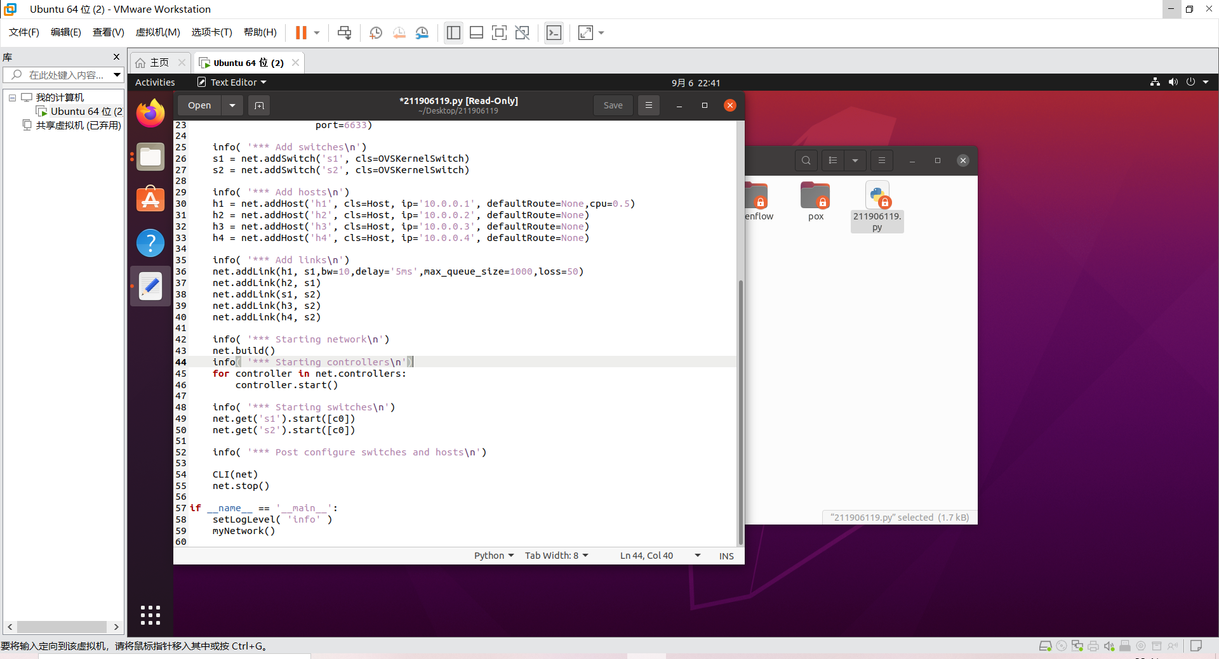
Task: Expand the power options arrow beside pause
Action: [x=317, y=33]
